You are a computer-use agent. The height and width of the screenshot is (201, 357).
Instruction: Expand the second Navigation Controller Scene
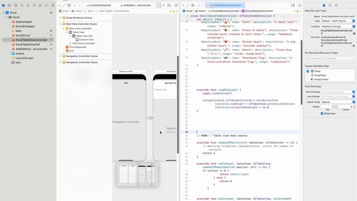(60, 62)
